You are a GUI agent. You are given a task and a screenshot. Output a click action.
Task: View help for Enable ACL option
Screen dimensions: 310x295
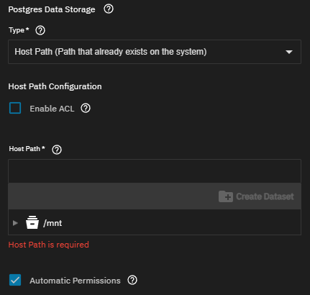(x=86, y=108)
